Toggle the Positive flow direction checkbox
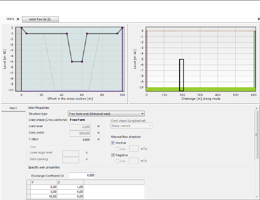 [x=113, y=143]
